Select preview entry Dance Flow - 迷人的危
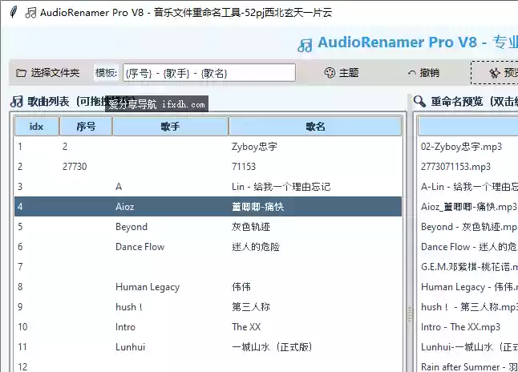Viewport: 518px width, 372px height. coord(469,247)
